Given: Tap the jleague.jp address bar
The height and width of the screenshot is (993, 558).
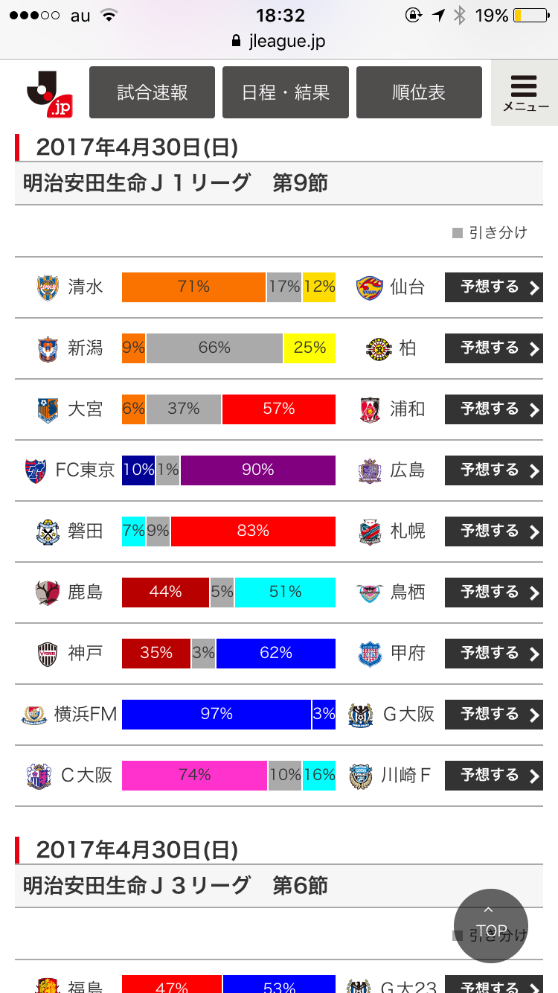Looking at the screenshot, I should (279, 42).
